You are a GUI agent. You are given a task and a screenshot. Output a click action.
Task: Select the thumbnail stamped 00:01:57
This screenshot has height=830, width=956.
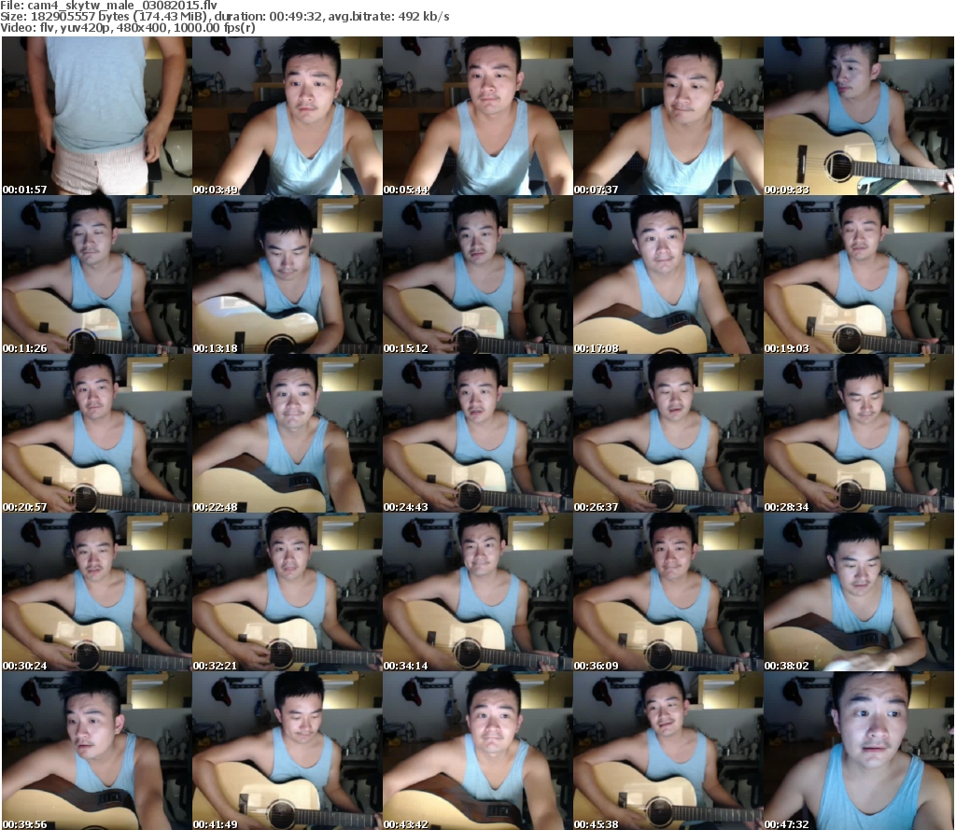(97, 116)
